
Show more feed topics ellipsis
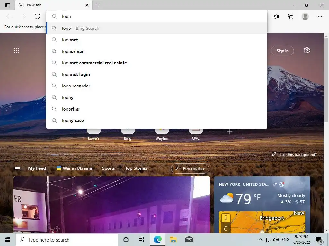pyautogui.click(x=161, y=168)
